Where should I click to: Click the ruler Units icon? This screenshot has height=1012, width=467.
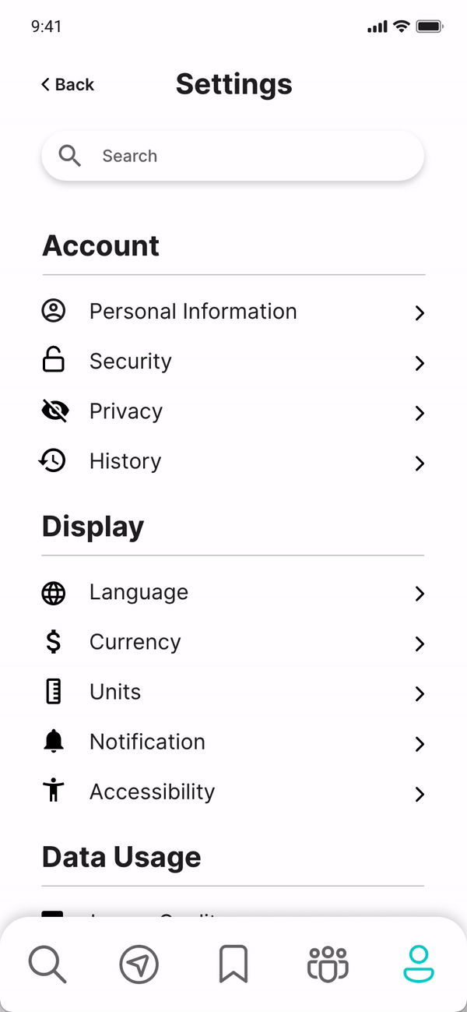coord(53,692)
